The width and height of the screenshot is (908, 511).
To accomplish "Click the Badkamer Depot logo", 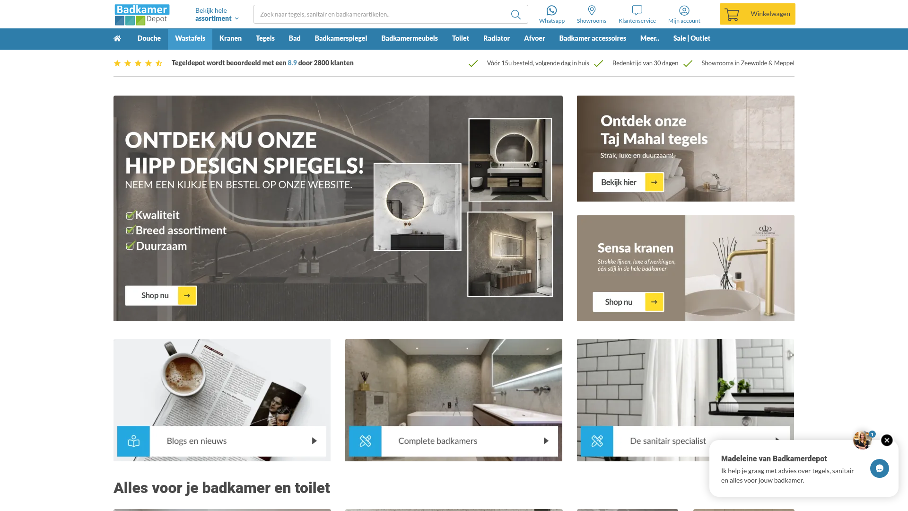I will (142, 15).
